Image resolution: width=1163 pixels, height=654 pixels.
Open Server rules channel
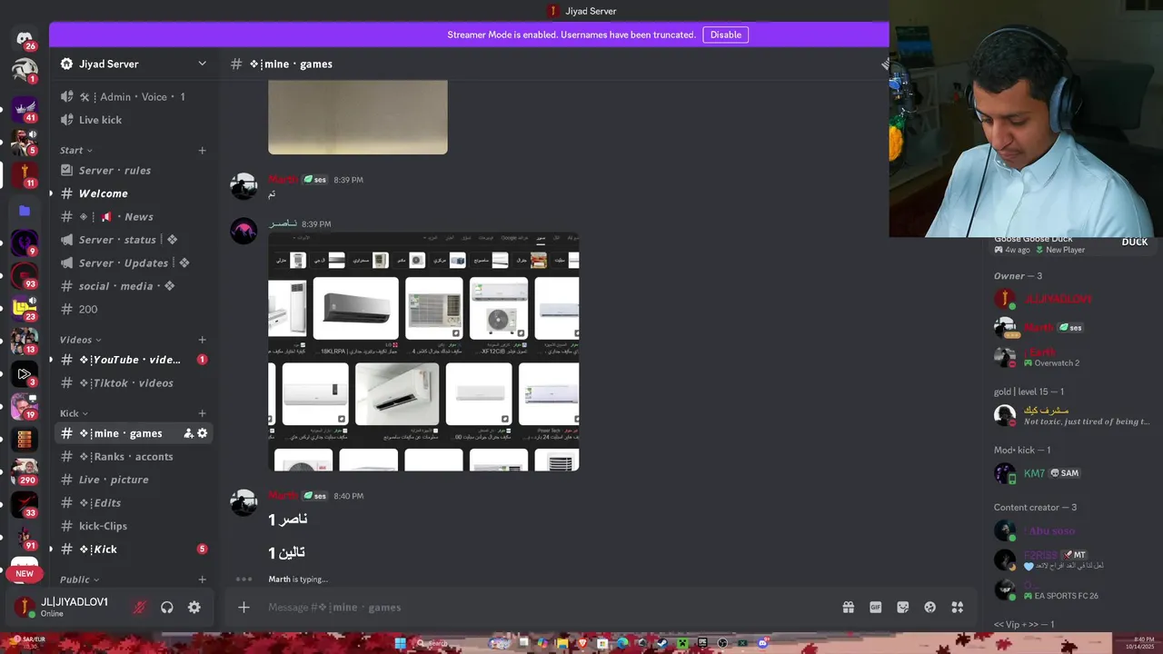[x=134, y=170]
